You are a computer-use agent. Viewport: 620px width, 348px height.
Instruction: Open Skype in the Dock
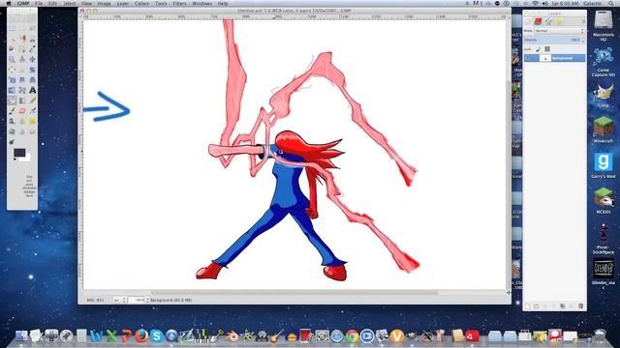pos(157,335)
